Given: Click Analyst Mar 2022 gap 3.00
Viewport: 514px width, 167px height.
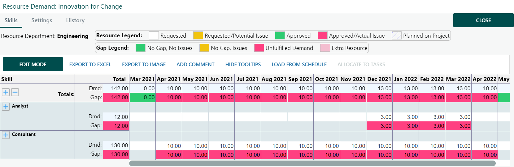Looking at the screenshot, I should point(458,126).
